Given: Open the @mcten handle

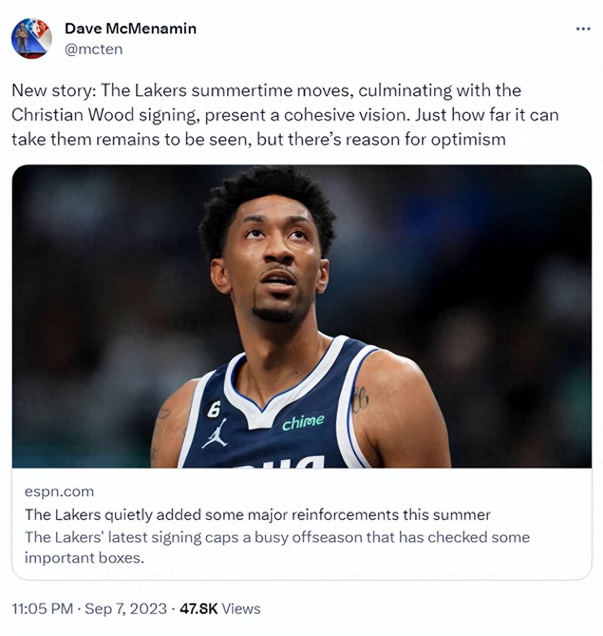Looking at the screenshot, I should pos(94,49).
